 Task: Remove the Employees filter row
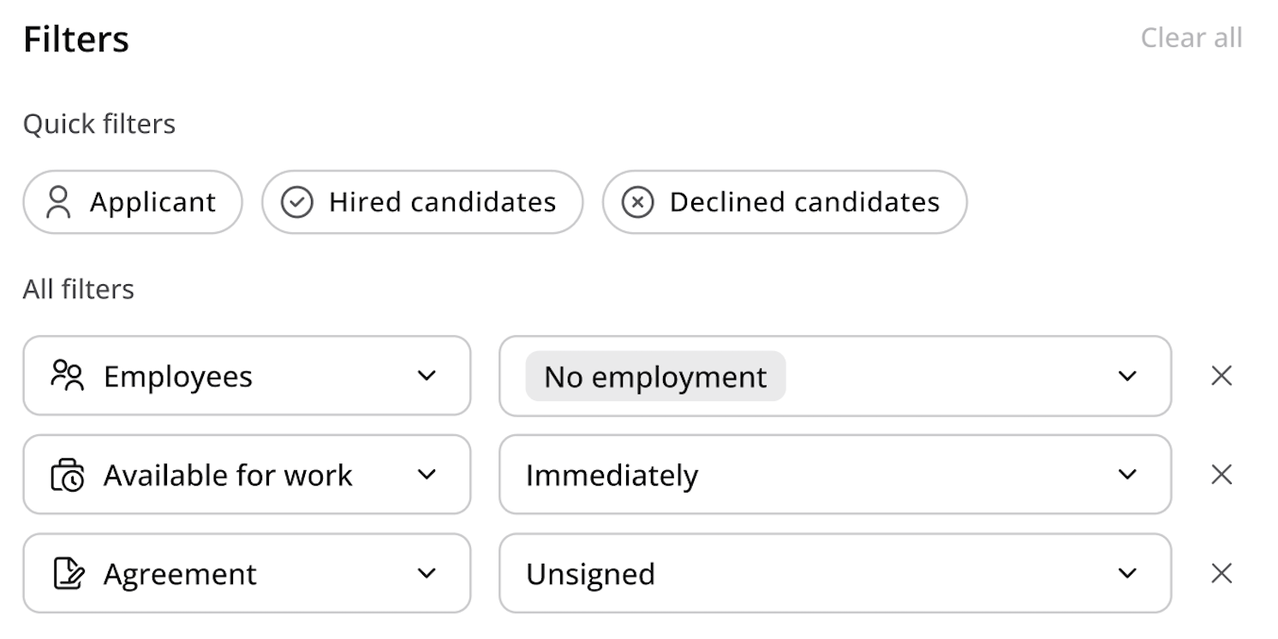coord(1221,376)
